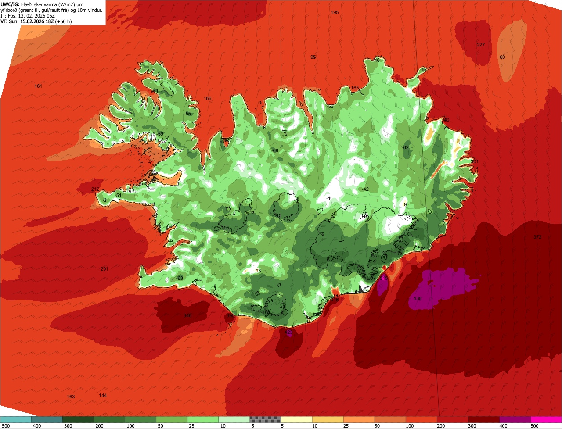The image size is (562, 429).
Task: Pick the -50 to -25 light green swatch
Action: [172, 419]
